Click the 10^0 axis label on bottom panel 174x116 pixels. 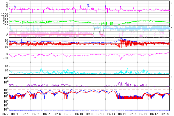click(x=6, y=109)
